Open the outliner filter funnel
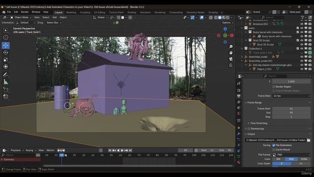This screenshot has height=177, width=314. (x=303, y=18)
